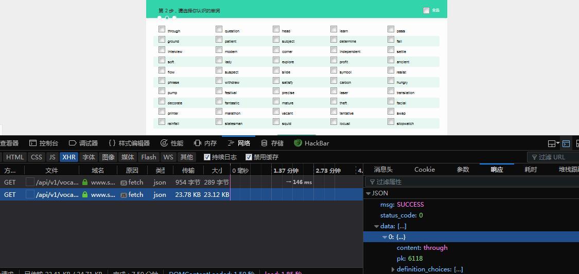Screen dimensions: 579x274
Task: Toggle 禁用缓存 disable cache checkbox
Action: pos(249,157)
